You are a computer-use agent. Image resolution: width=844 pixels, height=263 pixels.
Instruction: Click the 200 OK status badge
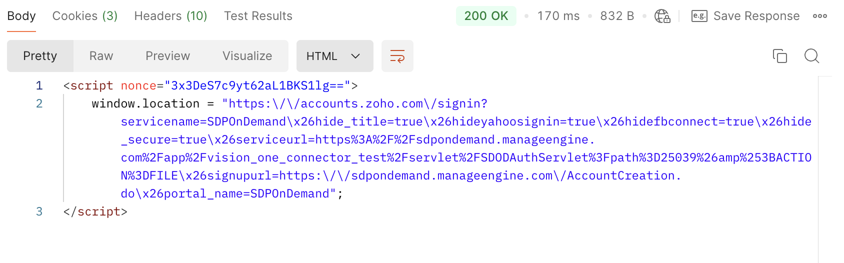pyautogui.click(x=486, y=16)
